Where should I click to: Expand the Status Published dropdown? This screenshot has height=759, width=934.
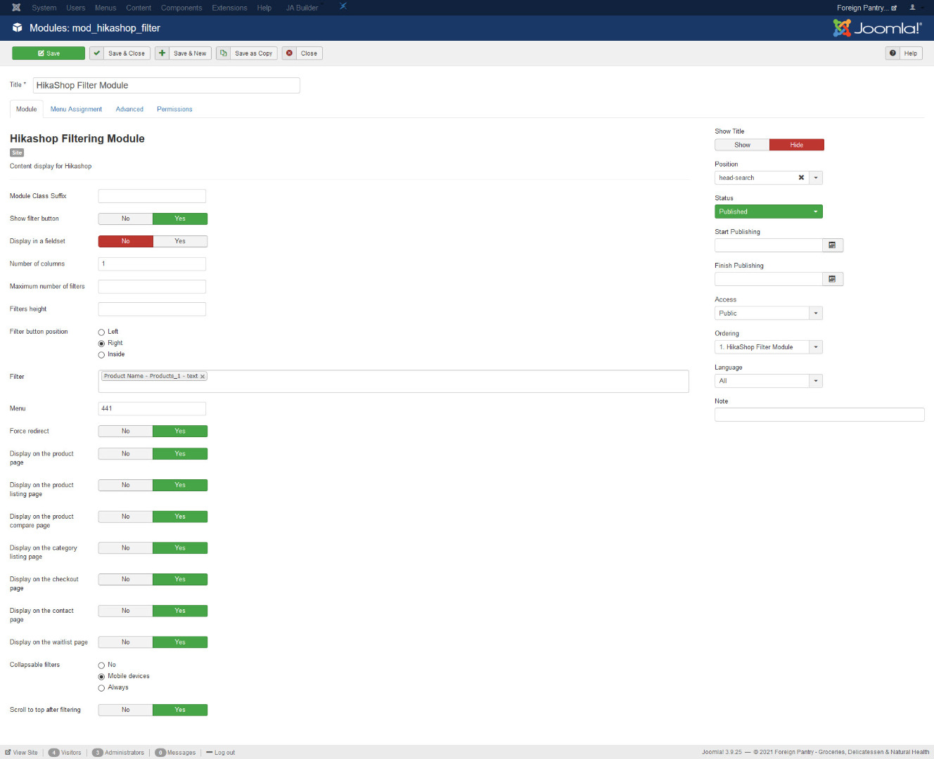pos(816,212)
